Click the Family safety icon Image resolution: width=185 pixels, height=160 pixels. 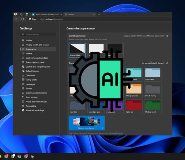(23, 80)
